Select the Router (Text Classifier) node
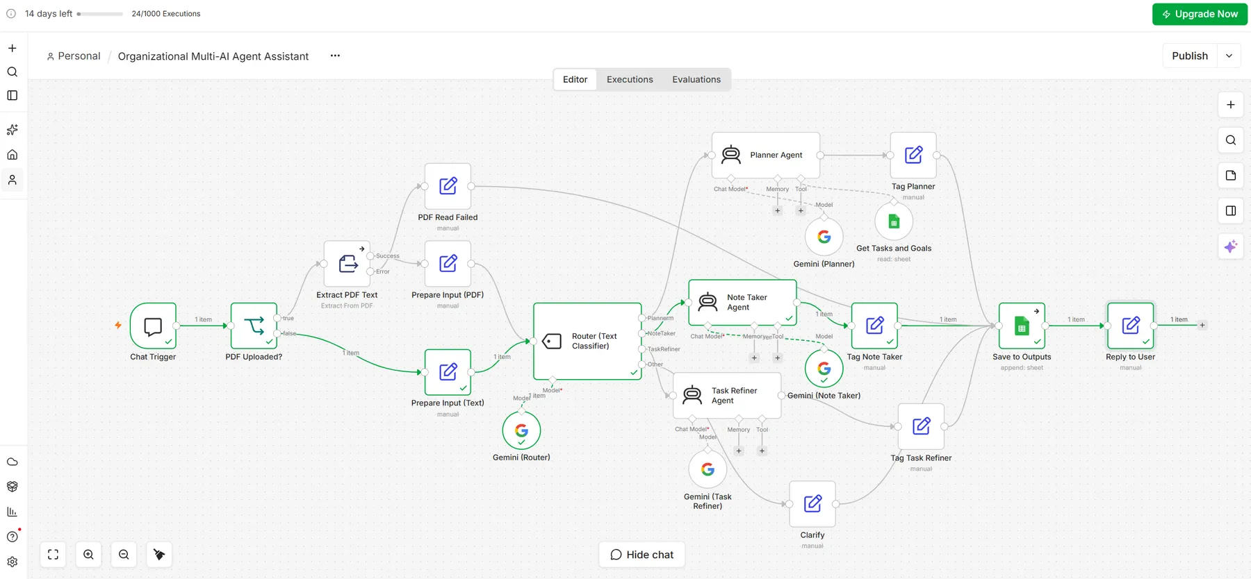The image size is (1251, 579). (587, 341)
